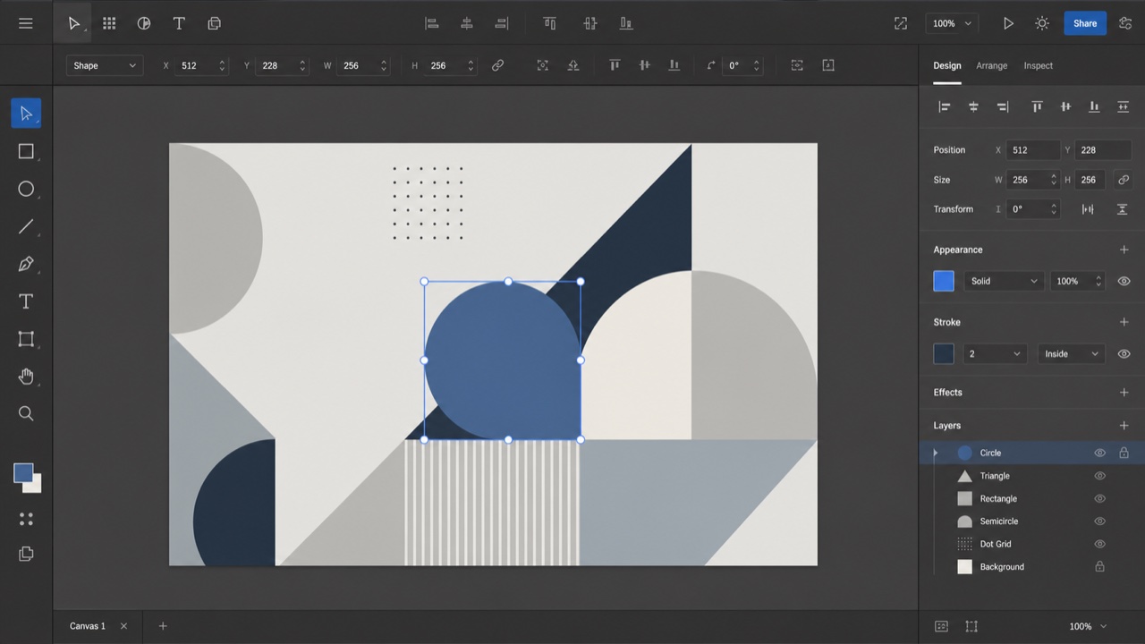Add a new canvas tab with plus
The width and height of the screenshot is (1145, 644).
click(x=163, y=626)
